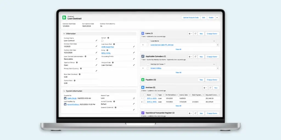Open Loan Name column menu
281x140 pixels.
(x=214, y=41)
